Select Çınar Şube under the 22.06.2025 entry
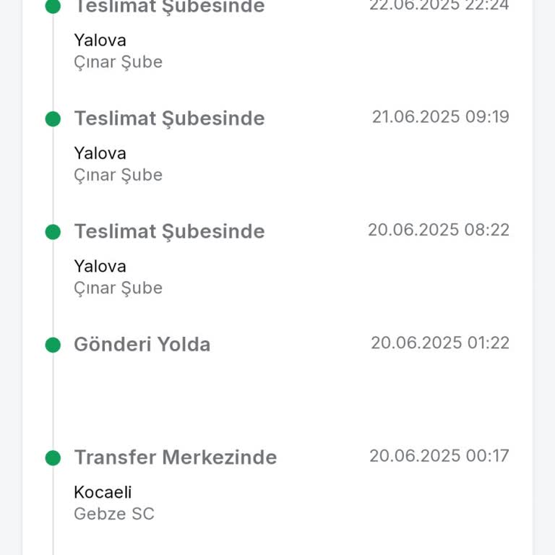Screen dimensions: 555x555 tap(118, 62)
